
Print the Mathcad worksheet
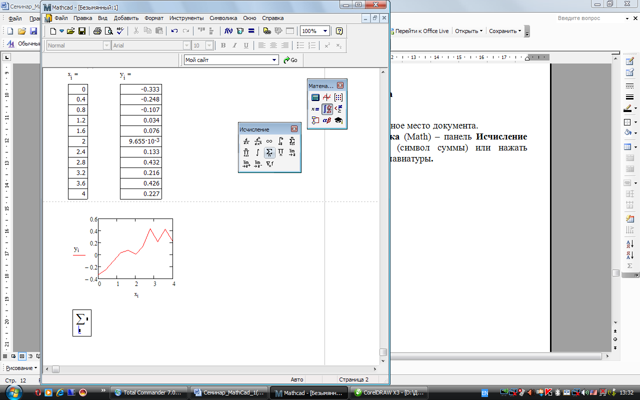point(97,31)
